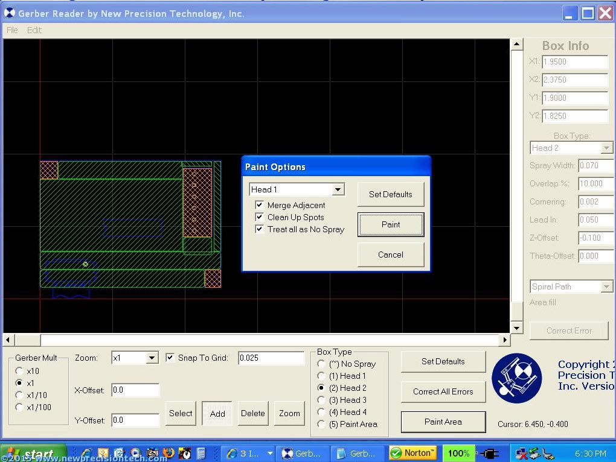This screenshot has height=462, width=616.
Task: Select (4) Head 4 box type
Action: pyautogui.click(x=321, y=412)
